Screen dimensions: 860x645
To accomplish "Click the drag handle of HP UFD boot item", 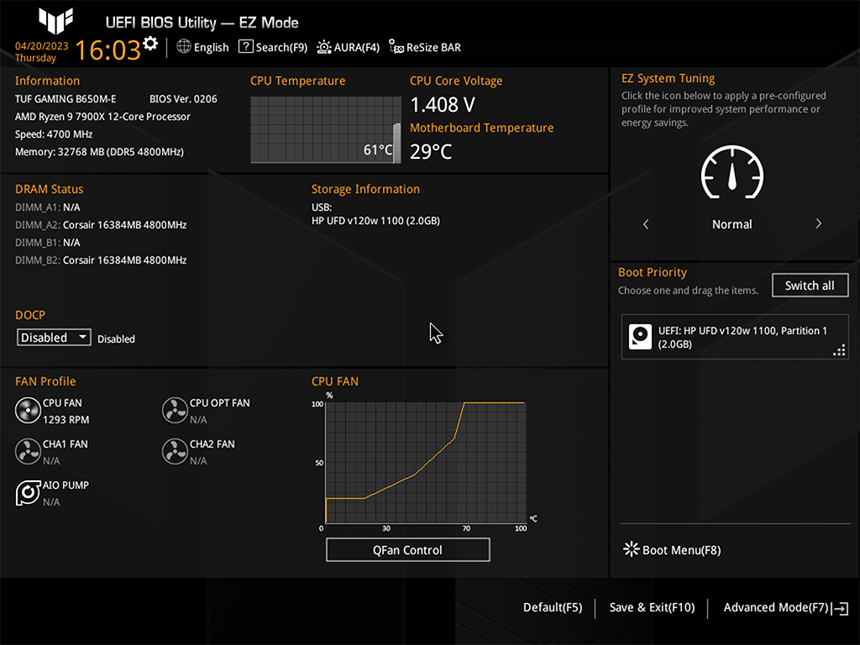I will (839, 350).
